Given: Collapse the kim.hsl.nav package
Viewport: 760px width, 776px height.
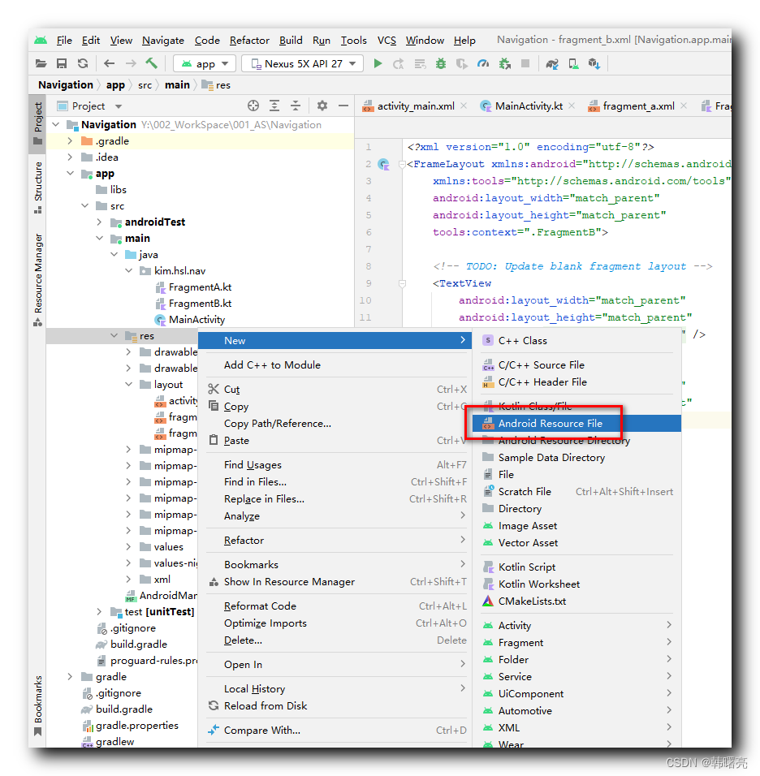Looking at the screenshot, I should tap(130, 270).
